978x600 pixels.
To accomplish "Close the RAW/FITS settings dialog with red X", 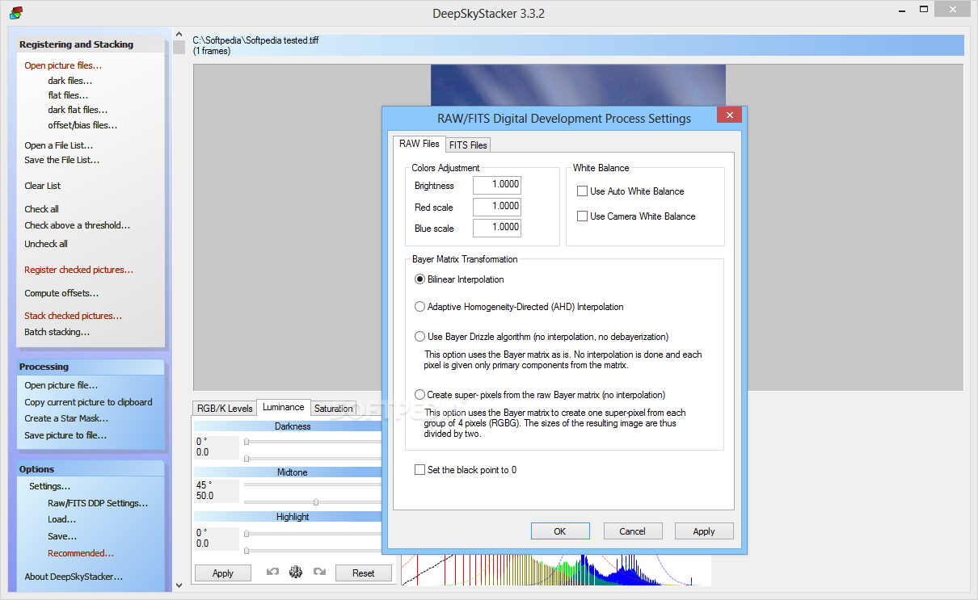I will (731, 115).
